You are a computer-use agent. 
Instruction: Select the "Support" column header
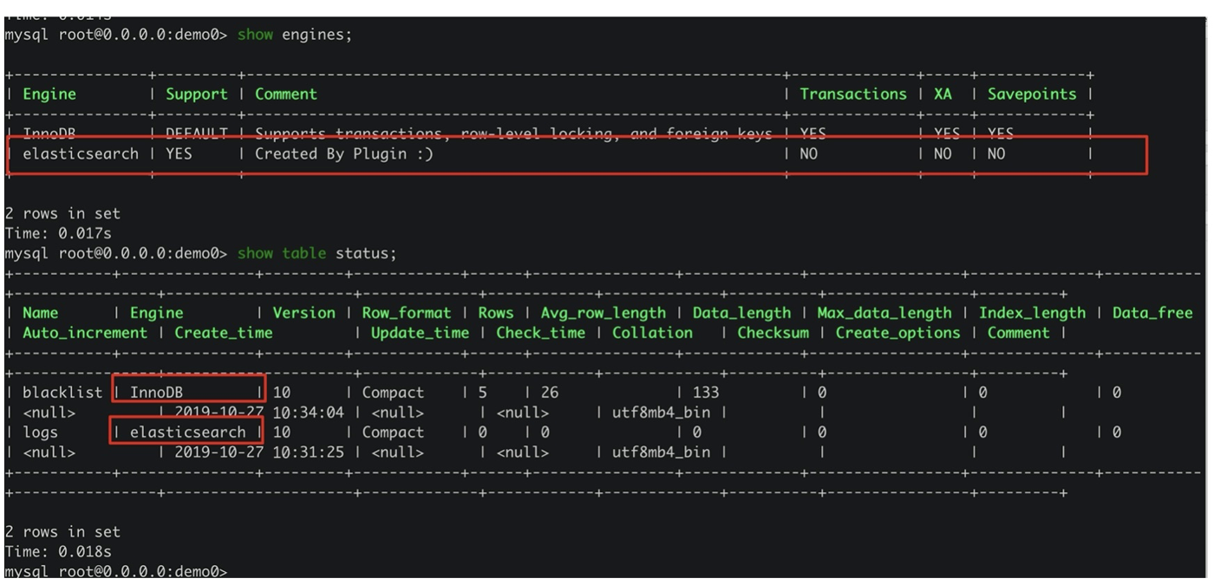click(197, 94)
